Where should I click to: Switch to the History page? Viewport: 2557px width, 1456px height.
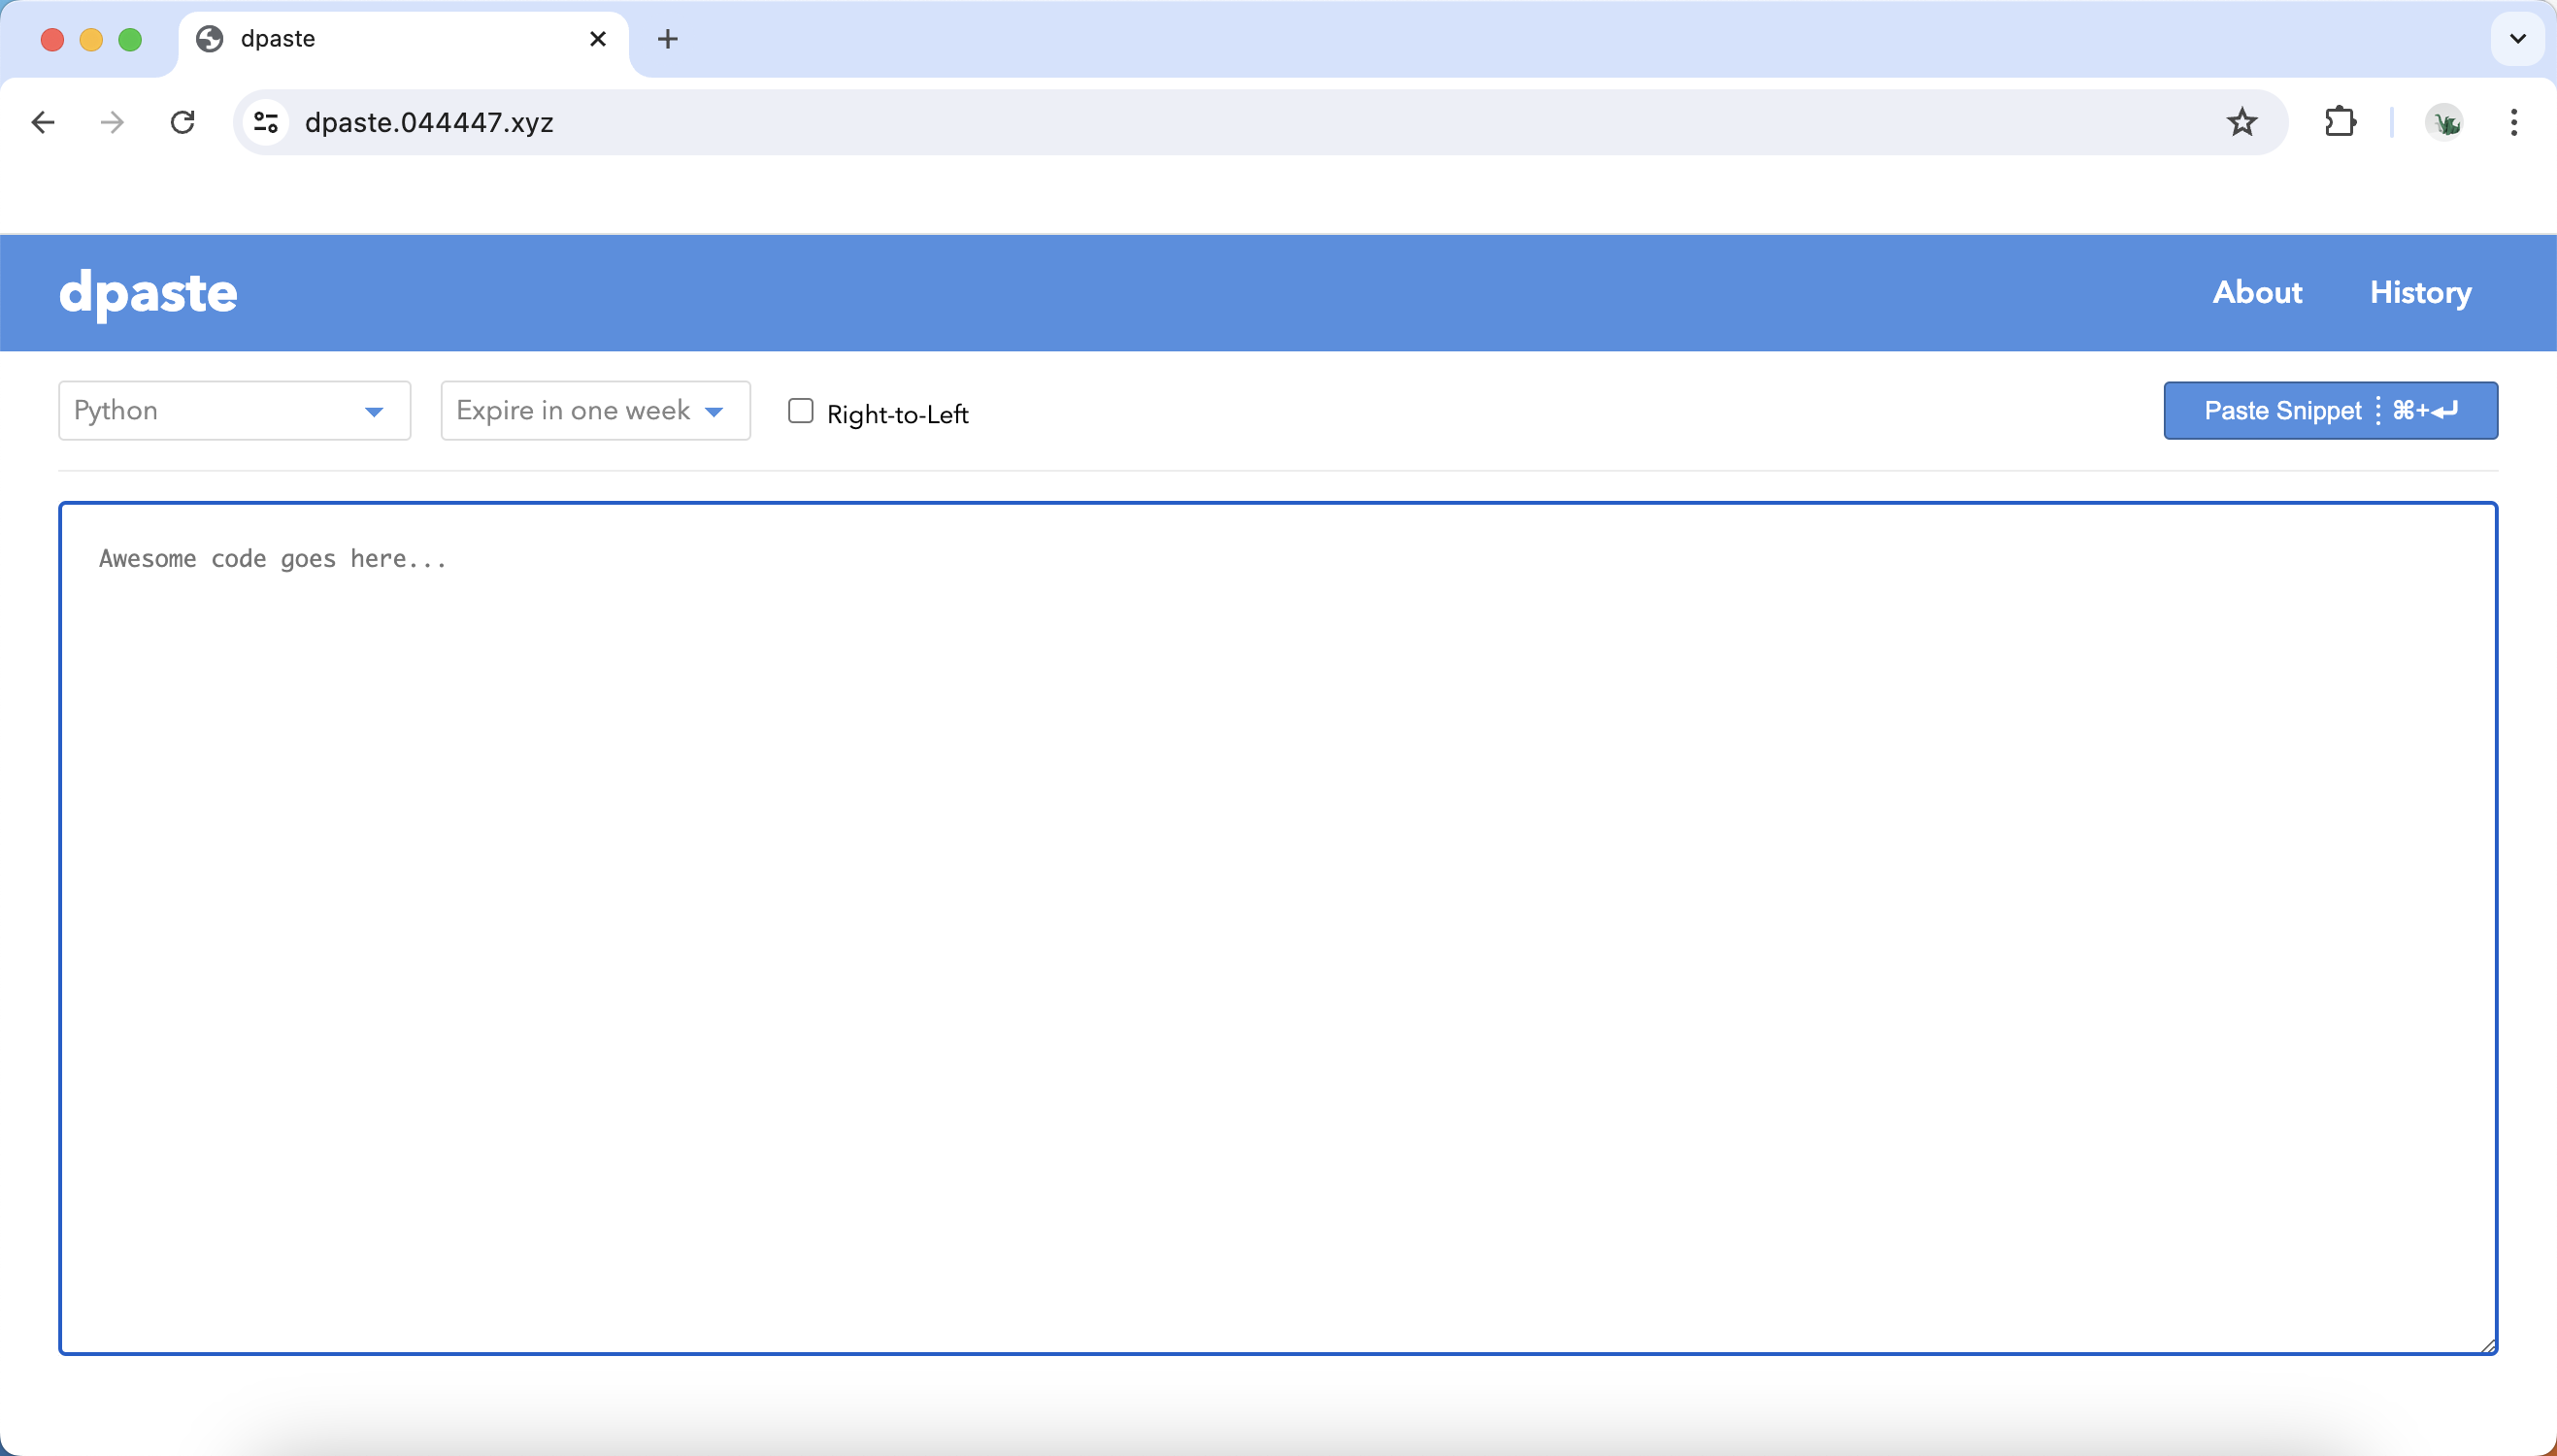[x=2419, y=292]
